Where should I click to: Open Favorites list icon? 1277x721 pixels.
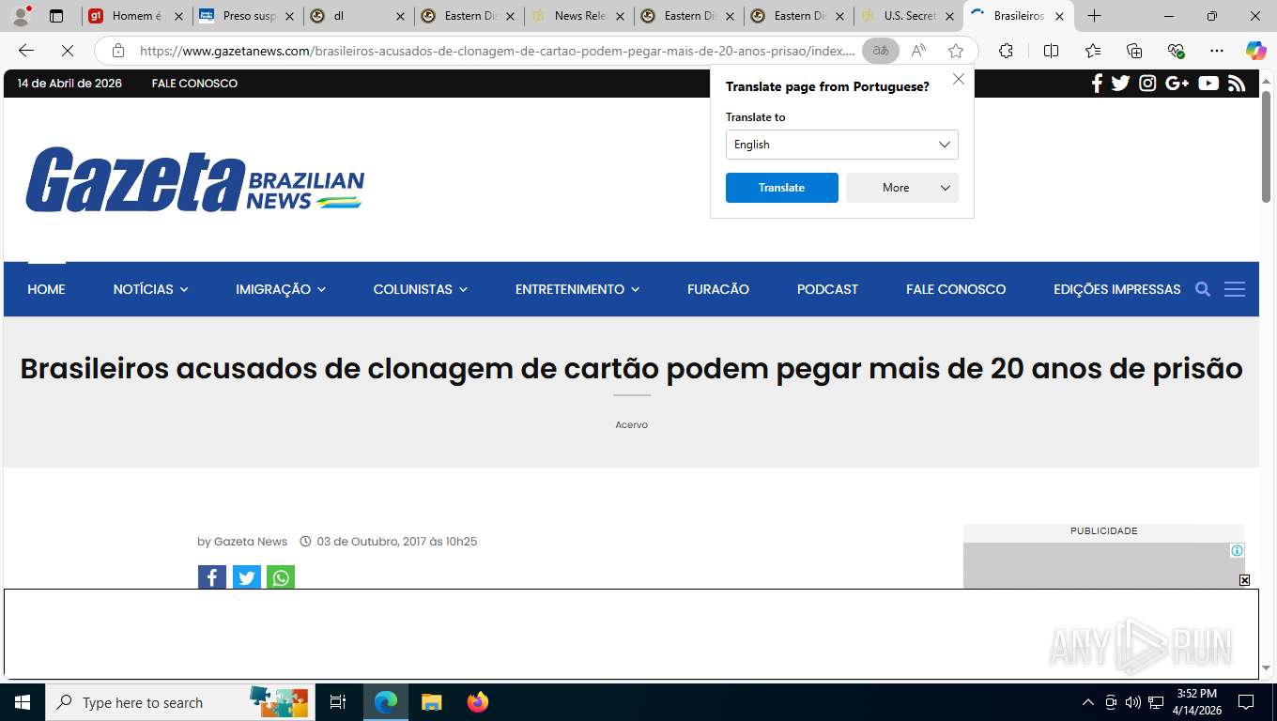(x=1093, y=51)
